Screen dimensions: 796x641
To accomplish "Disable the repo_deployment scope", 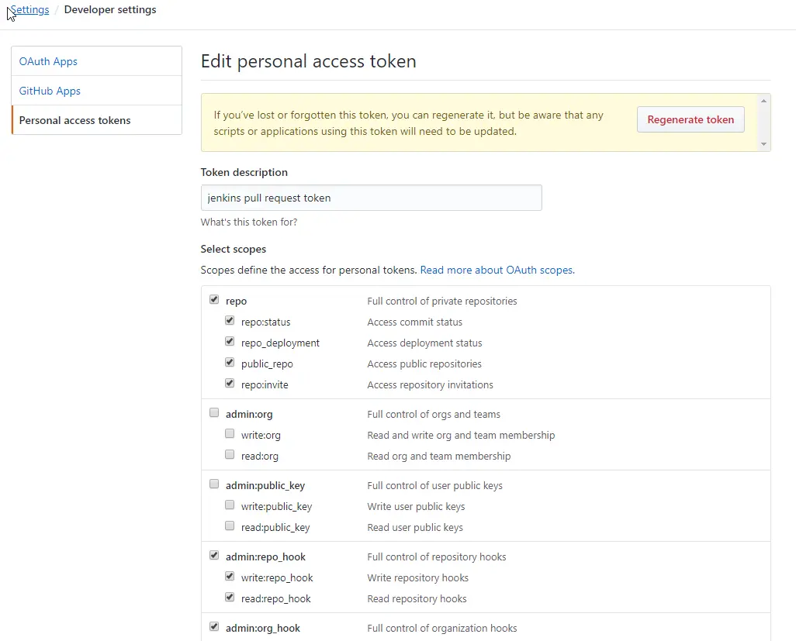I will point(230,341).
